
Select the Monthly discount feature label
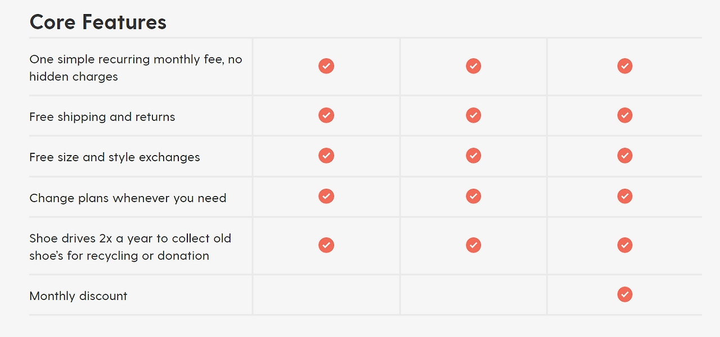point(78,296)
